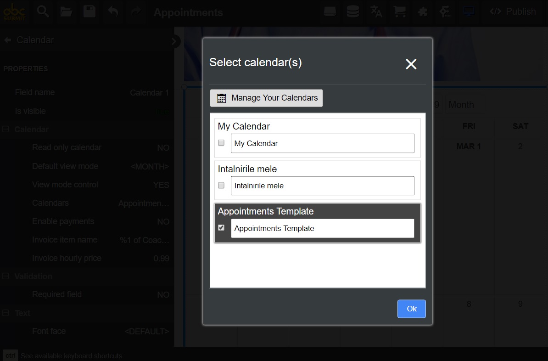Go back from Calendar properties view

[x=7, y=40]
